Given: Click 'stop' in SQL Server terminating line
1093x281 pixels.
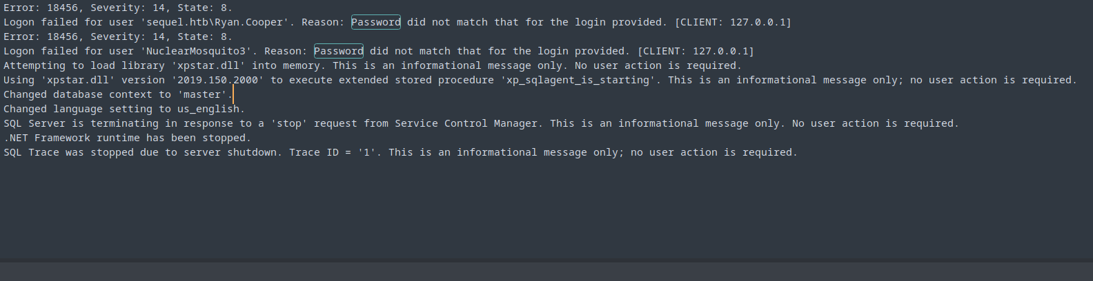Looking at the screenshot, I should 289,123.
